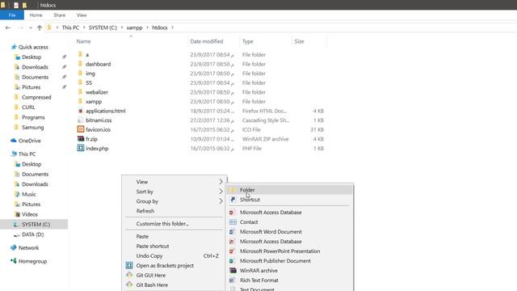Click the Back navigation arrow
The width and height of the screenshot is (517, 291).
point(8,27)
